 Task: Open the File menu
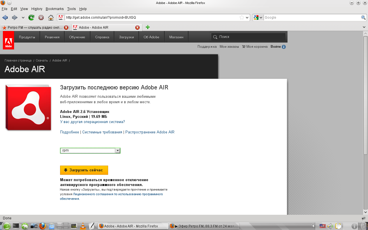(4, 9)
